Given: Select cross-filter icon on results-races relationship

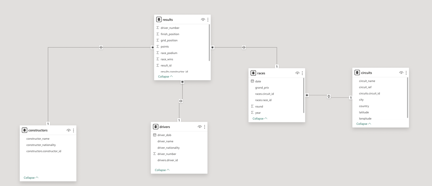Looking at the screenshot, I should pos(244,48).
